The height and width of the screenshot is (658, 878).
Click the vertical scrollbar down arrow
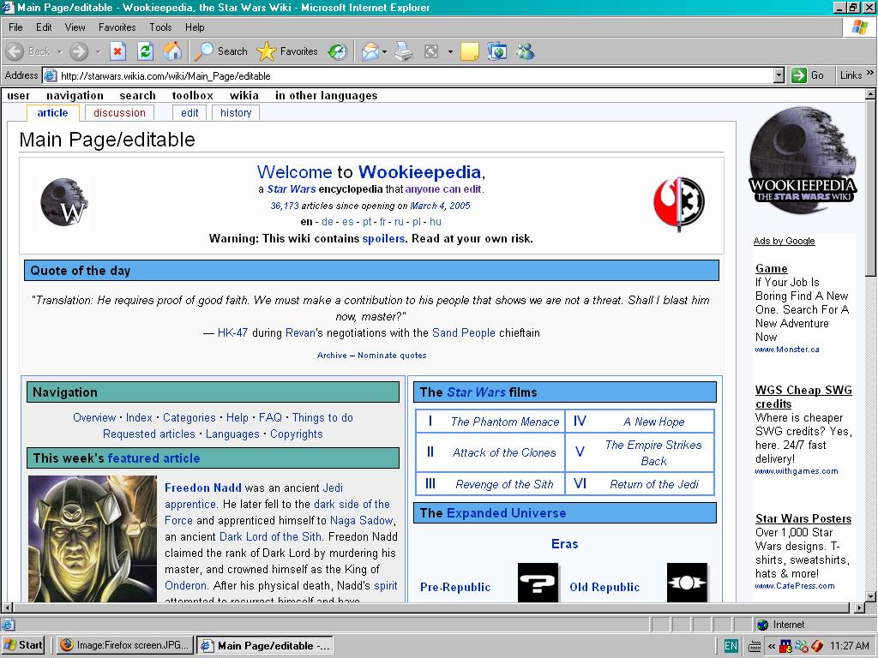(x=870, y=596)
